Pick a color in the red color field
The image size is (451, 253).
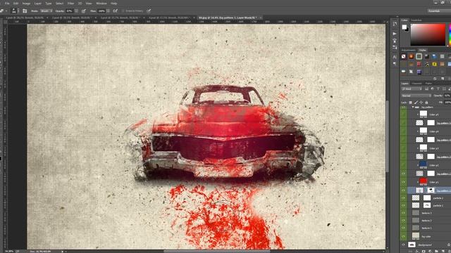click(x=428, y=34)
